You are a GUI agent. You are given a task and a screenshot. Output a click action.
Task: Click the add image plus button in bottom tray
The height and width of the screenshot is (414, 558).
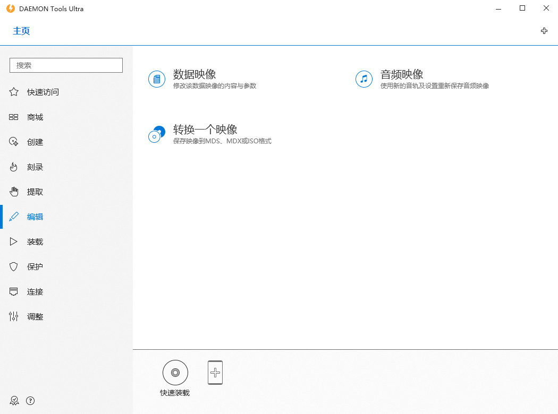point(215,372)
